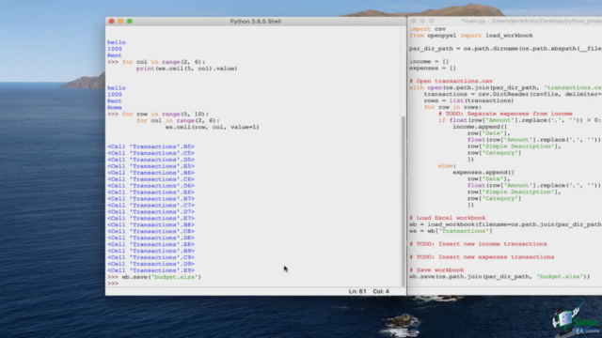Click the Python Shell vertical scrollbar thumb
Viewport: 602px width, 338px height.
pyautogui.click(x=403, y=200)
